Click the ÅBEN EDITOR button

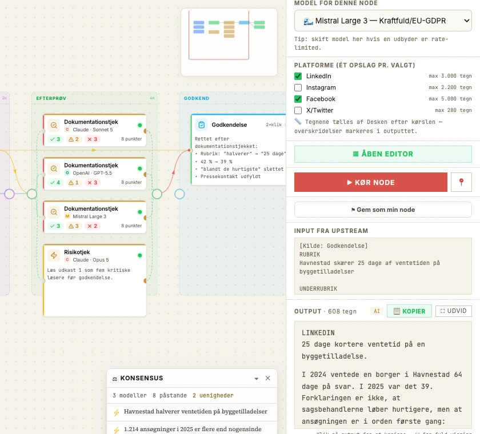[x=383, y=154]
